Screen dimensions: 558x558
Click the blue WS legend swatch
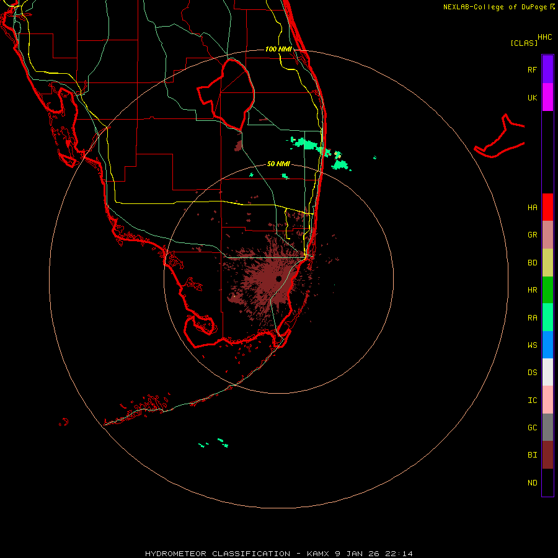point(547,345)
